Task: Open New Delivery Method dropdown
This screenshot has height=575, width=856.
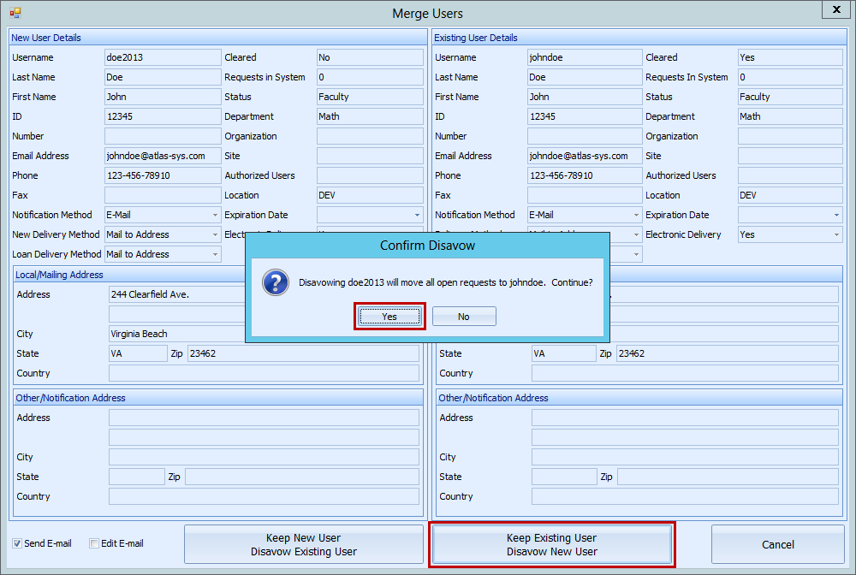Action: (x=214, y=235)
